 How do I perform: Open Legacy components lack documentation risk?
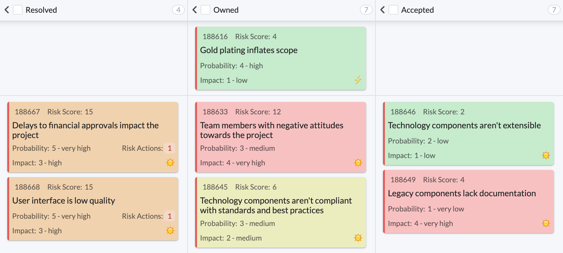(461, 194)
